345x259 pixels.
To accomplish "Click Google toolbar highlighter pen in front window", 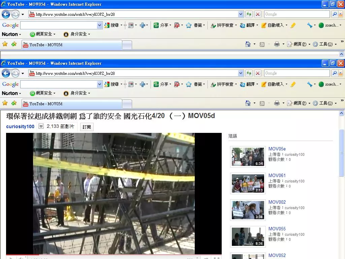I will [x=293, y=84].
